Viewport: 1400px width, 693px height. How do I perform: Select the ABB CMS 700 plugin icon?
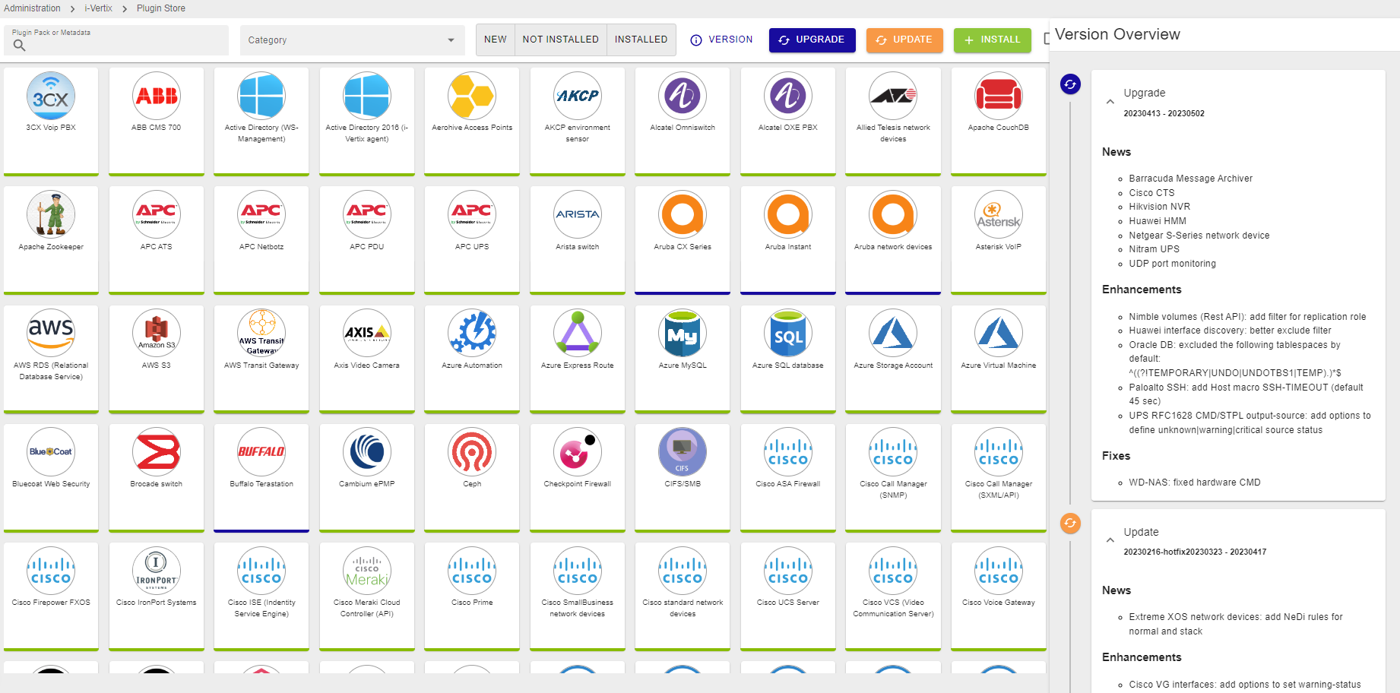point(156,96)
